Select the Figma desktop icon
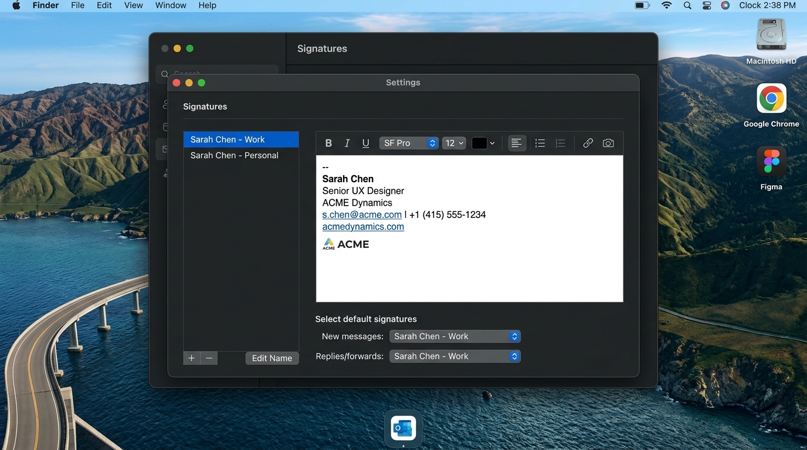The image size is (807, 450). pos(771,168)
